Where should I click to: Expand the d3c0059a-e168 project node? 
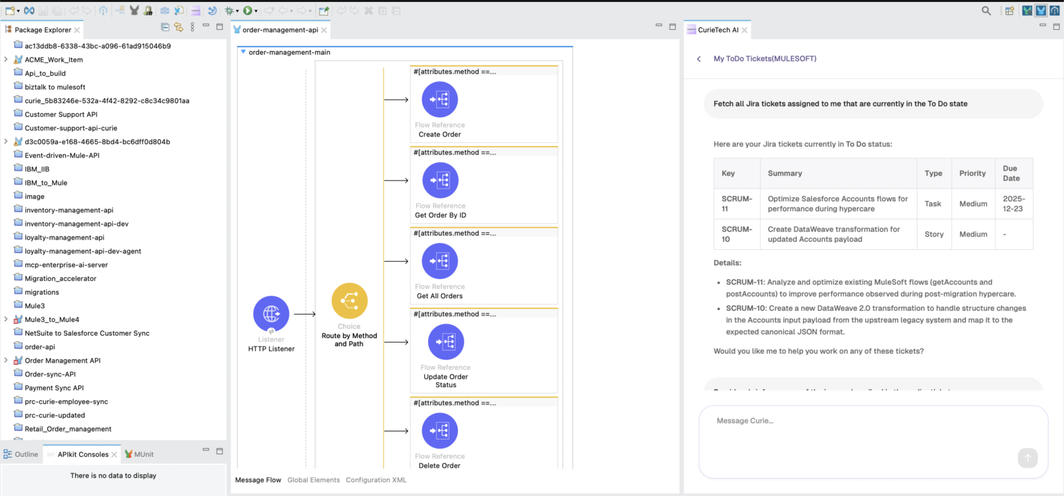(x=6, y=141)
